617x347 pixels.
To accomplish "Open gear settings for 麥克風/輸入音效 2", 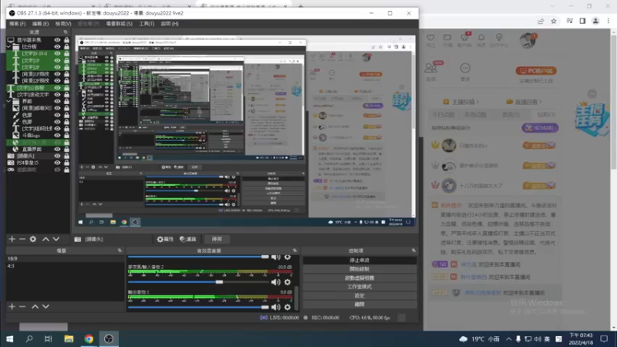I will (288, 282).
